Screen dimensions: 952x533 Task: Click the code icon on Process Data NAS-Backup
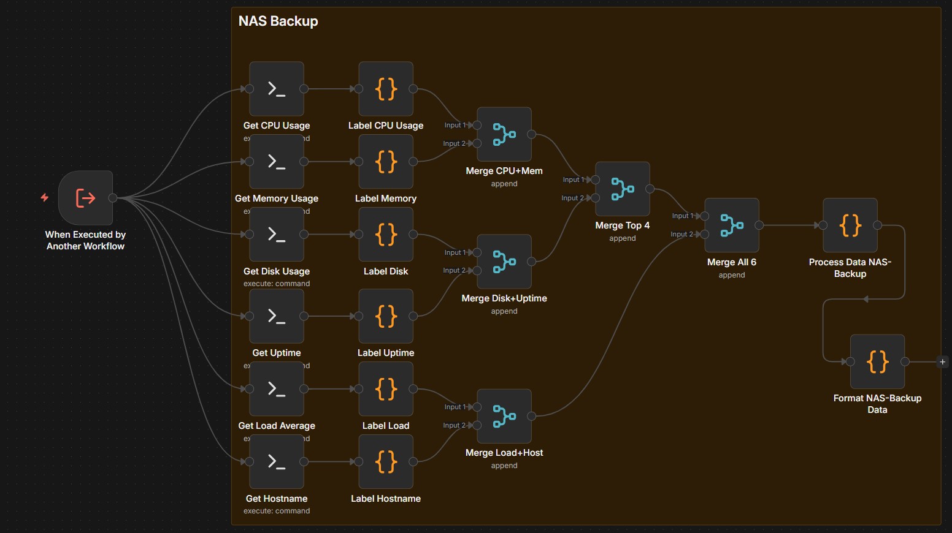pos(850,225)
